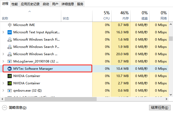
Task: Click the 结束任务(E) button
Action: coord(160,107)
